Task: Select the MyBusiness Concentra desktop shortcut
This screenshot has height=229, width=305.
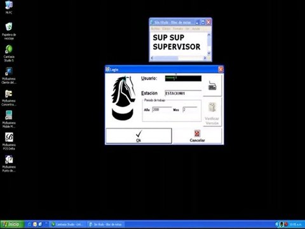Action: click(9, 97)
